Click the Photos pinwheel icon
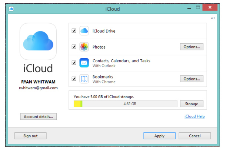The height and width of the screenshot is (152, 226). [84, 47]
